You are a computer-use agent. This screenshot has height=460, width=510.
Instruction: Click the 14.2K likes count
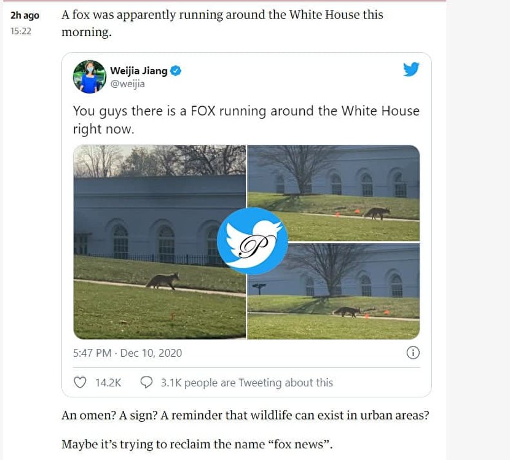tap(108, 383)
